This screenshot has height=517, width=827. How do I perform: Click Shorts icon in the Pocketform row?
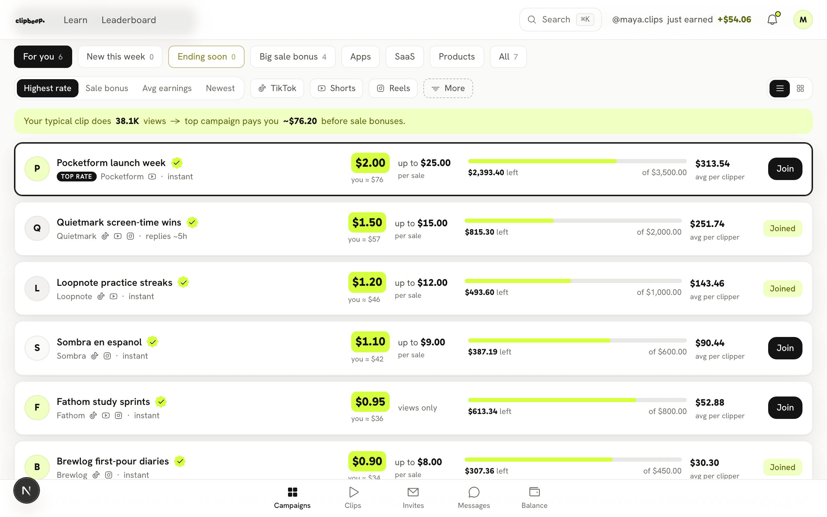(x=152, y=177)
